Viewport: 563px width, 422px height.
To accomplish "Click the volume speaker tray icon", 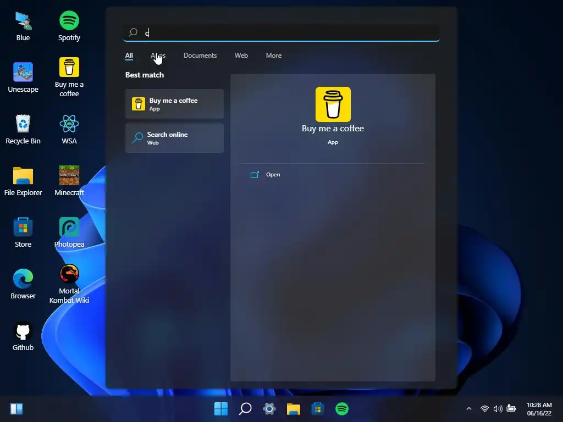I will pos(498,409).
